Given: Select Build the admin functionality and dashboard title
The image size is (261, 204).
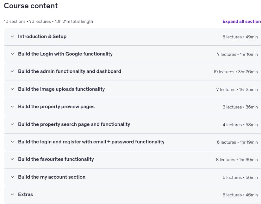Looking at the screenshot, I should [70, 71].
